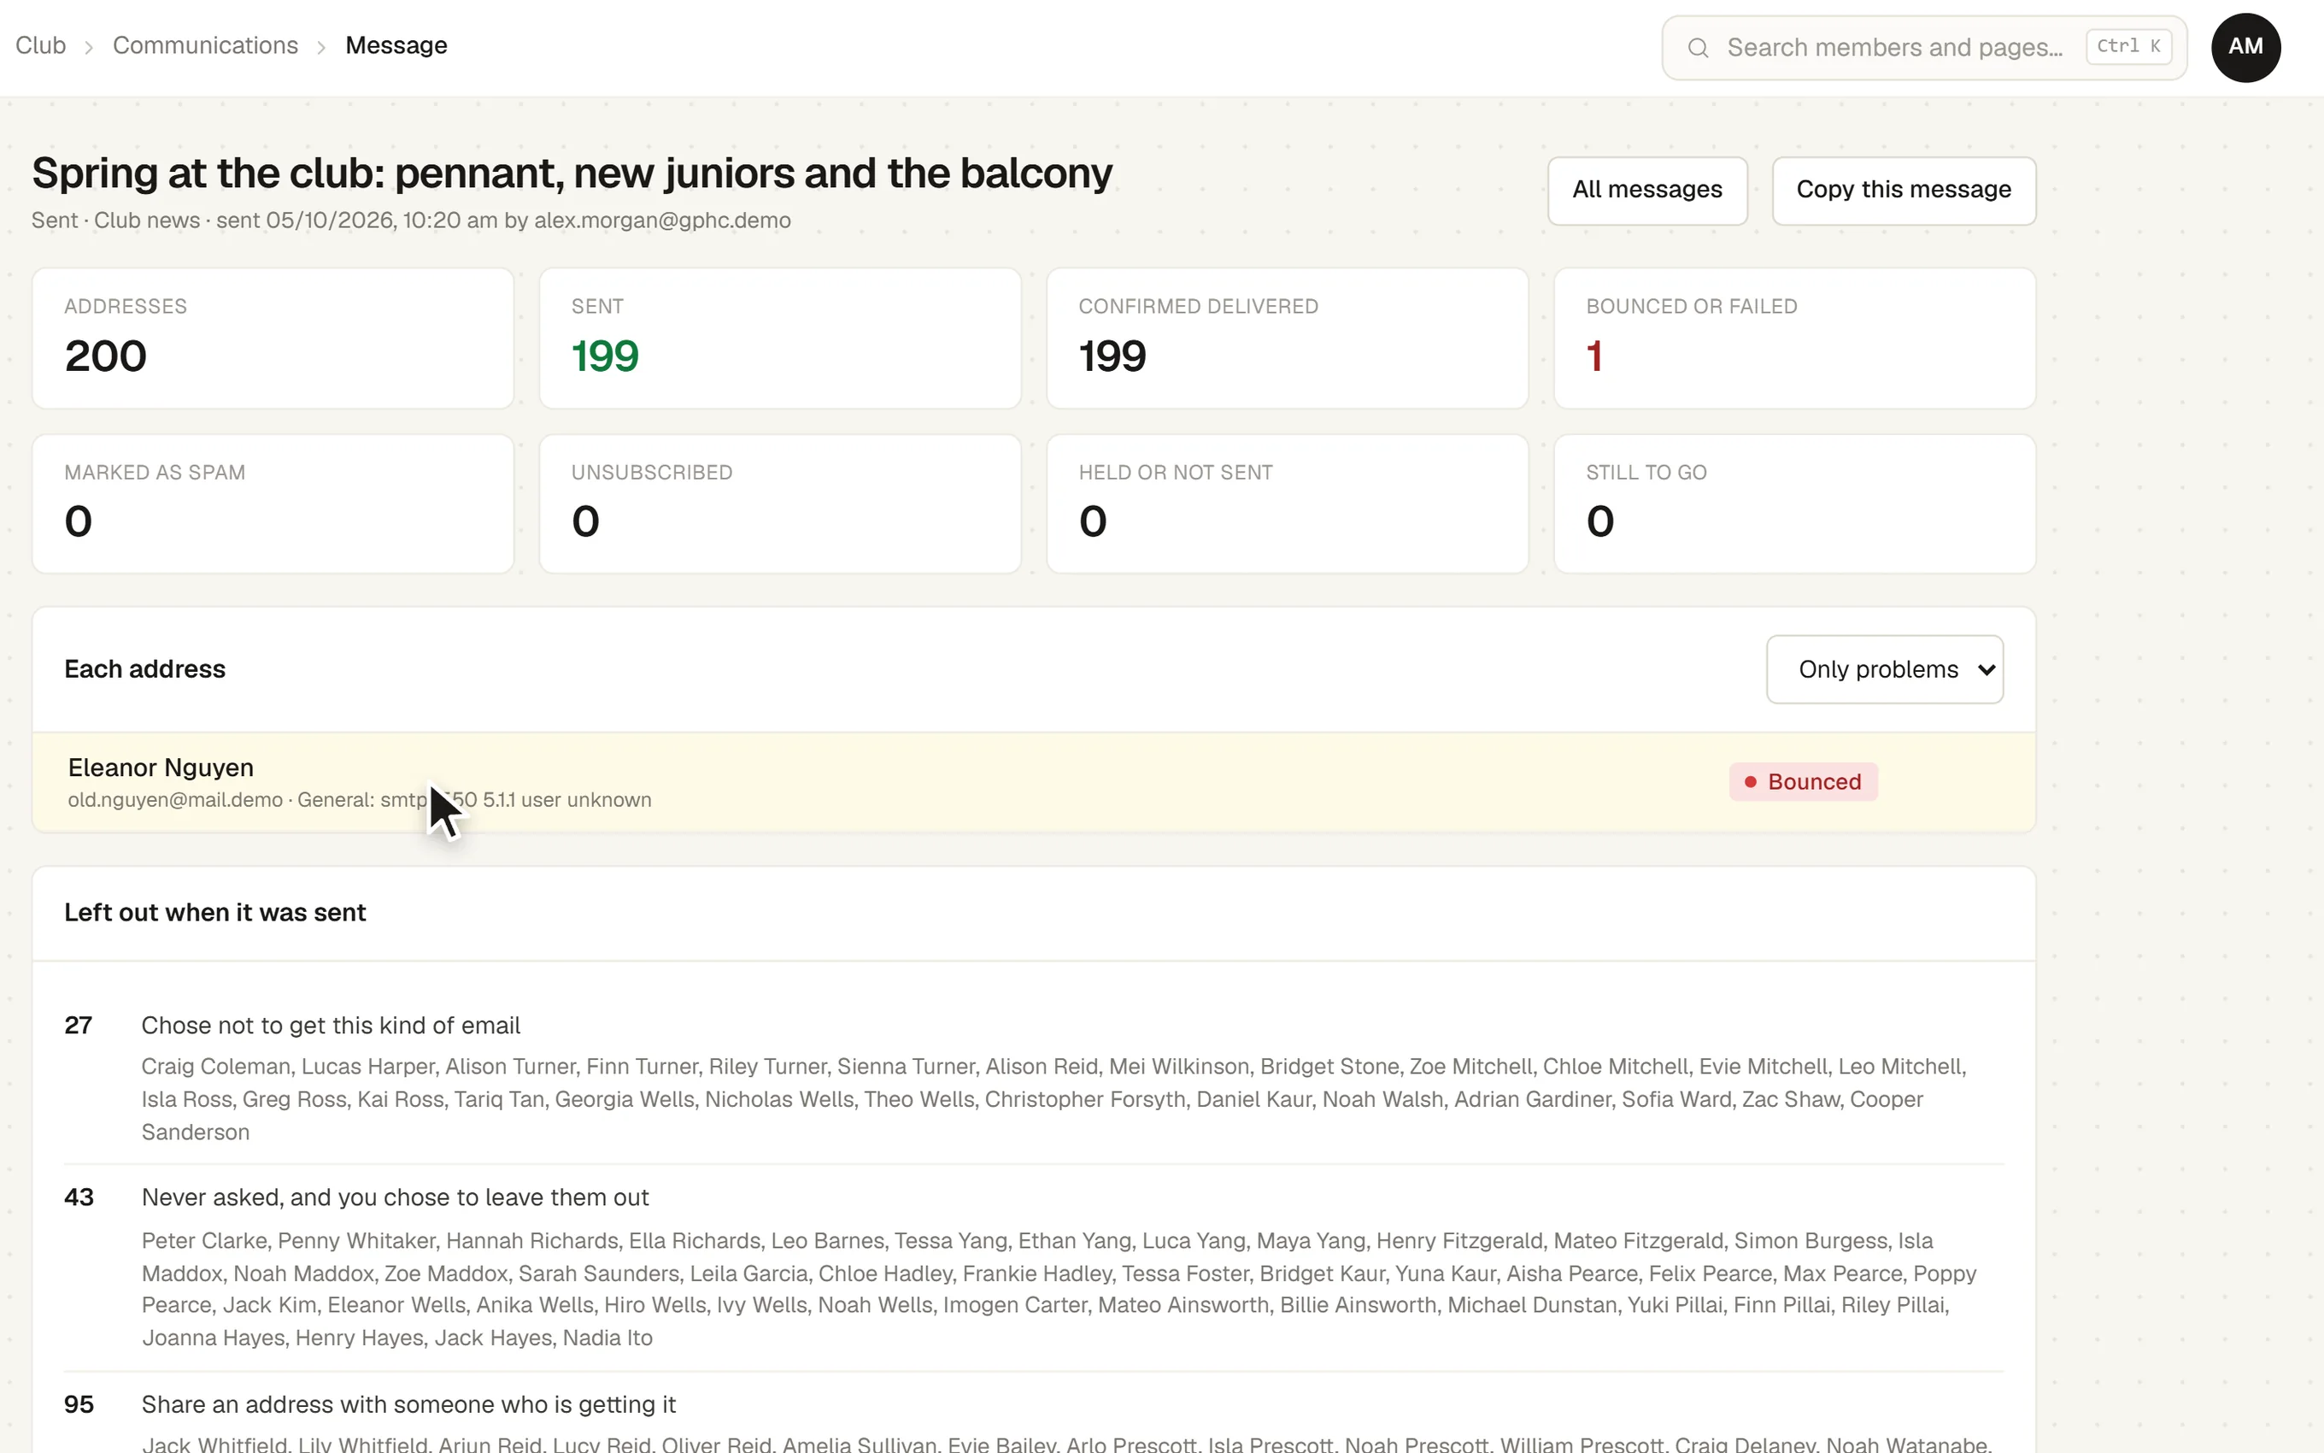Go to Club breadcrumb

click(x=40, y=45)
